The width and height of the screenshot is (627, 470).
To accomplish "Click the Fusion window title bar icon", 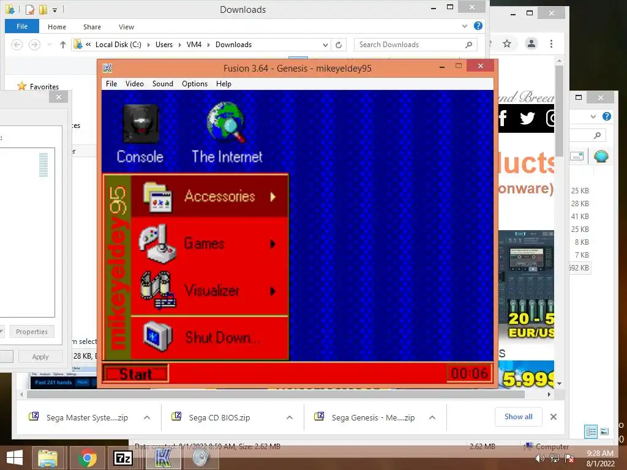I will coord(108,69).
